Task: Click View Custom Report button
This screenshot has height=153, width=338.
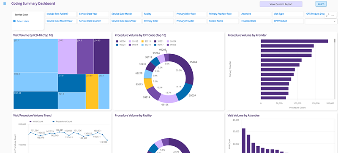Action: (x=281, y=4)
